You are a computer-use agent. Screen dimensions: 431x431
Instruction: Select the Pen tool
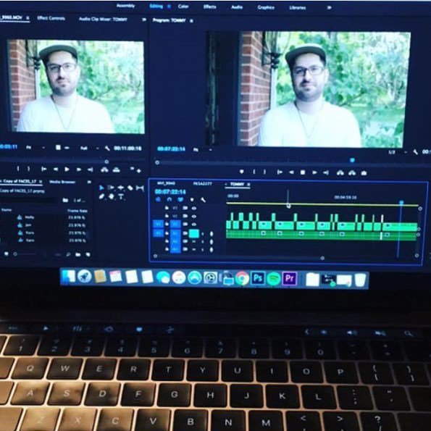point(101,196)
